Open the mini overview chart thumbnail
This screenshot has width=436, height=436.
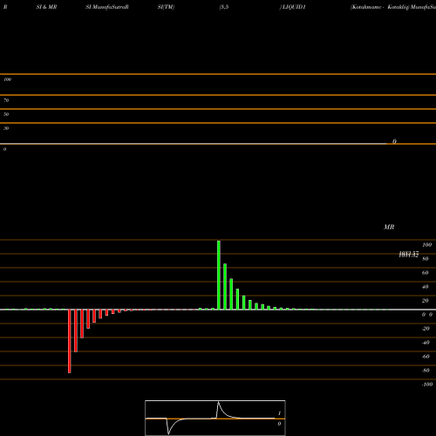point(215,418)
